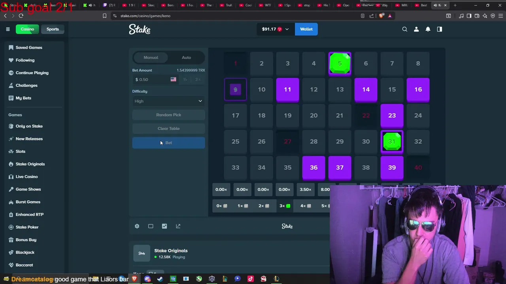Open the bet currency flag selector
This screenshot has height=284, width=506.
coord(173,79)
